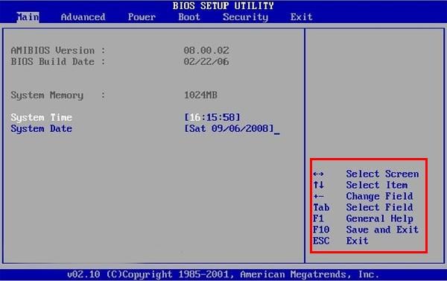Click the memory value 1024MB

click(200, 95)
